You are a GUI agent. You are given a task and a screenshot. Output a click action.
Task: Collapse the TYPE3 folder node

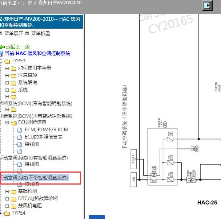pos(1,61)
